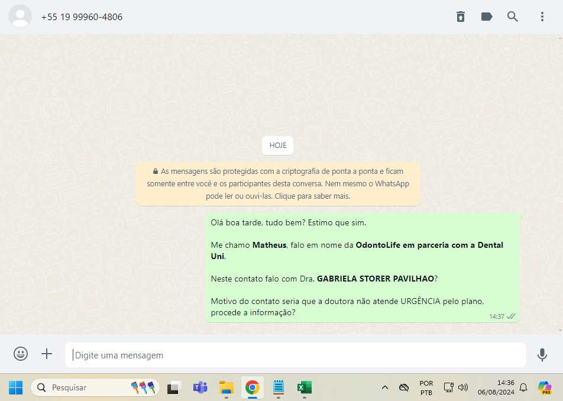
Task: Open Excel from the taskbar
Action: pos(305,388)
